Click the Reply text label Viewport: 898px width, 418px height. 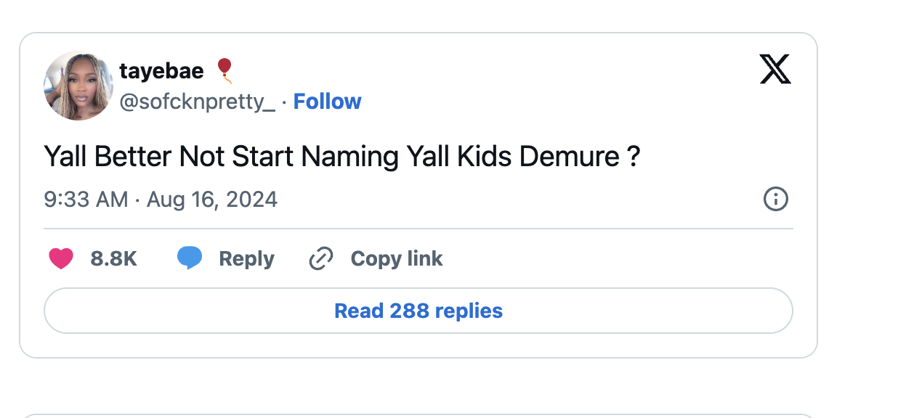click(246, 258)
